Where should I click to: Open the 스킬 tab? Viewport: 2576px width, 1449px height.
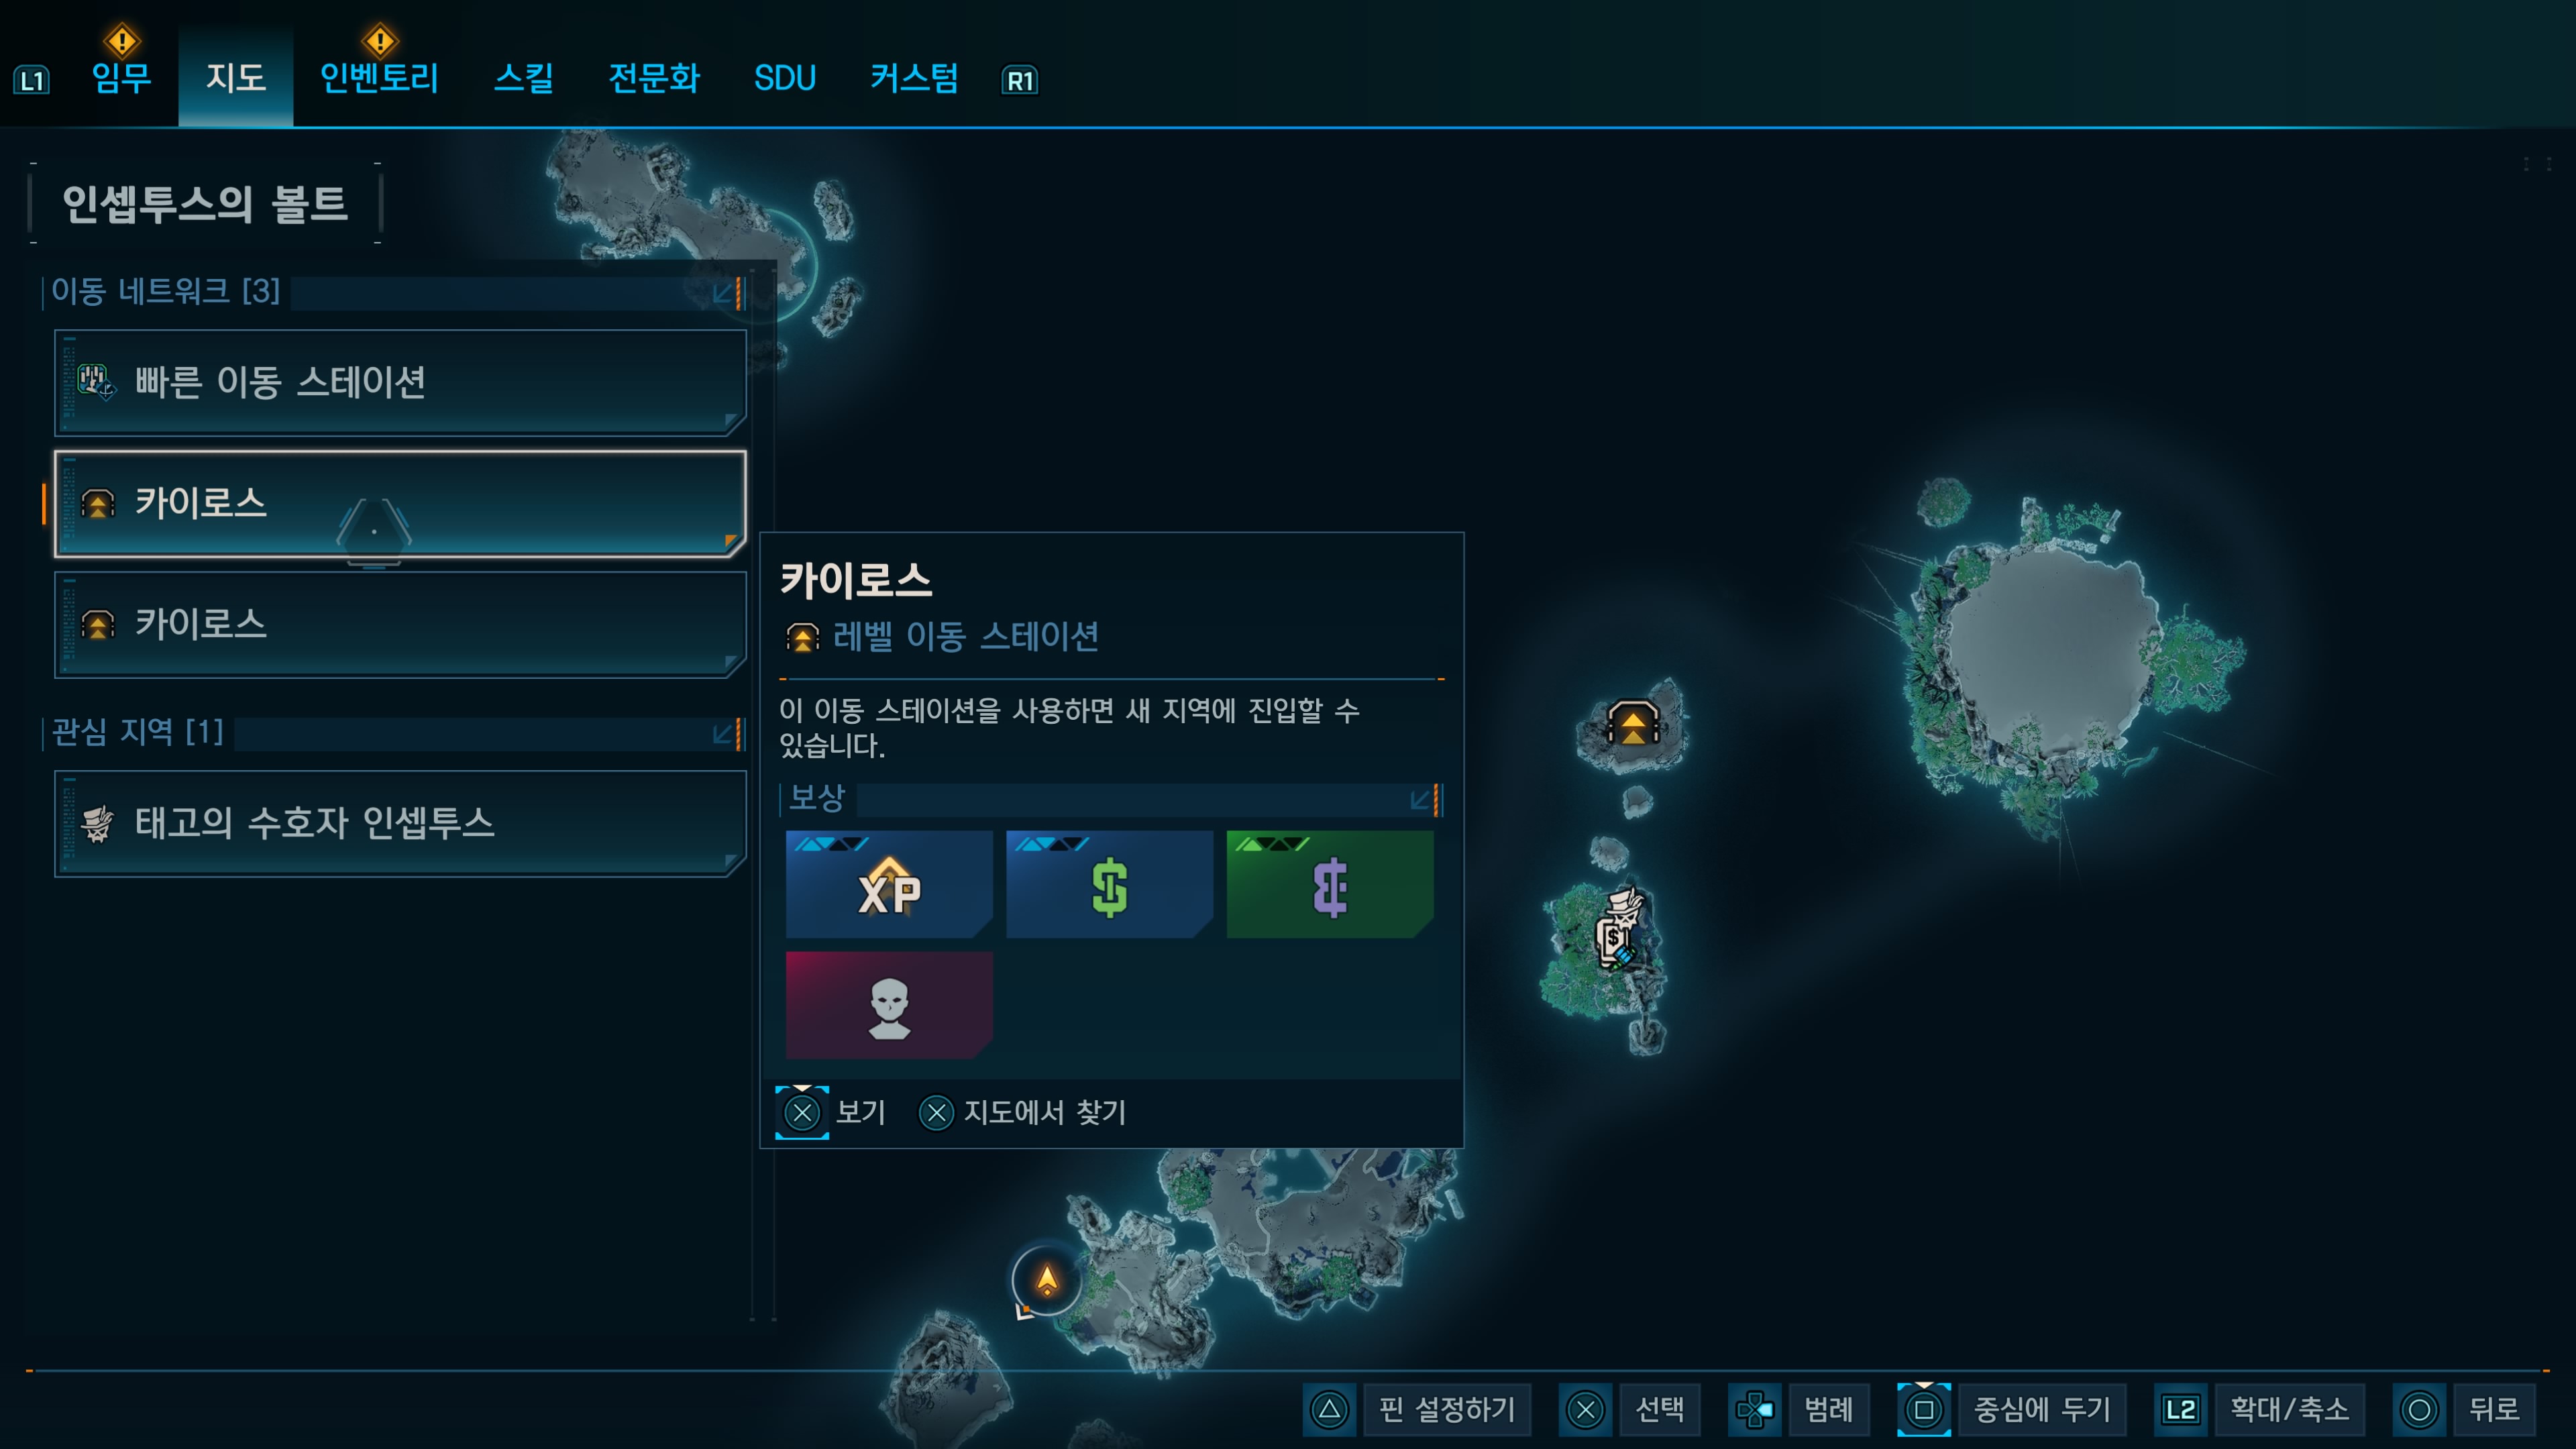524,78
